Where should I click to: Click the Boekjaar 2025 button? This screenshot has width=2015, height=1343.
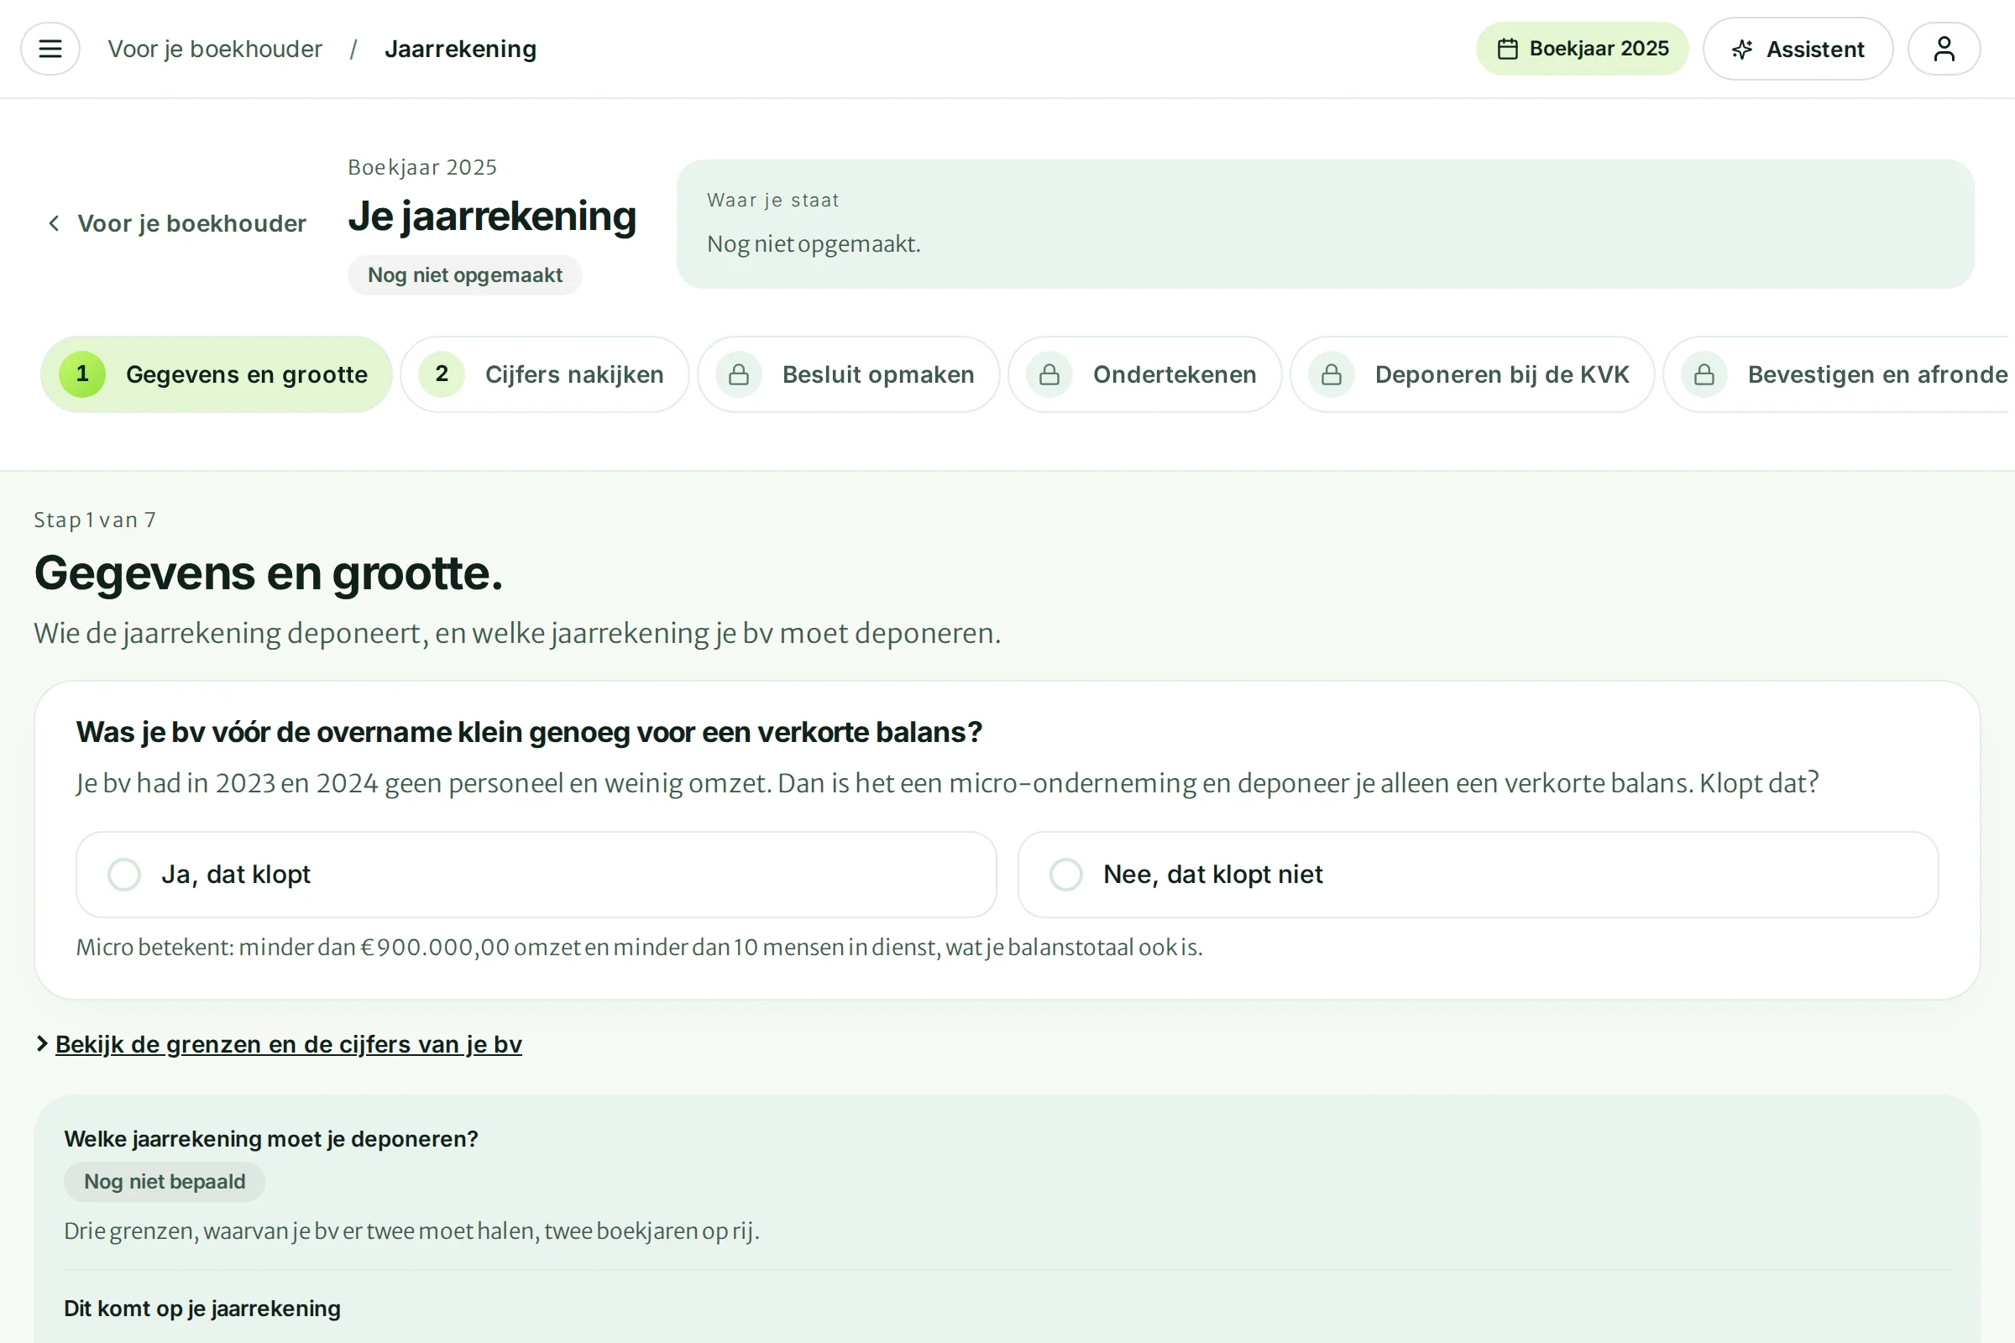1582,49
